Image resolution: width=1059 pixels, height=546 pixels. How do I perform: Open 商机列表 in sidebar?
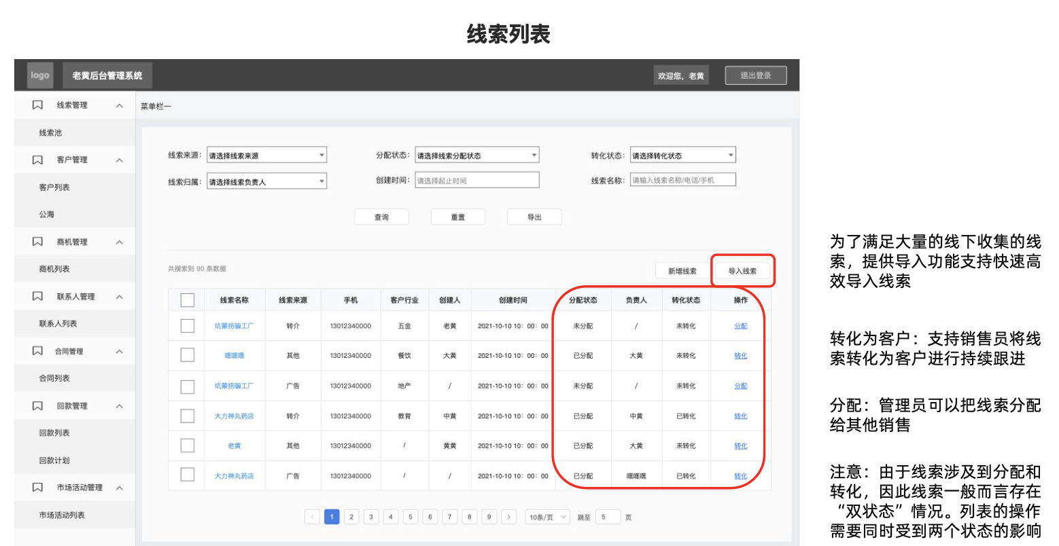[54, 269]
